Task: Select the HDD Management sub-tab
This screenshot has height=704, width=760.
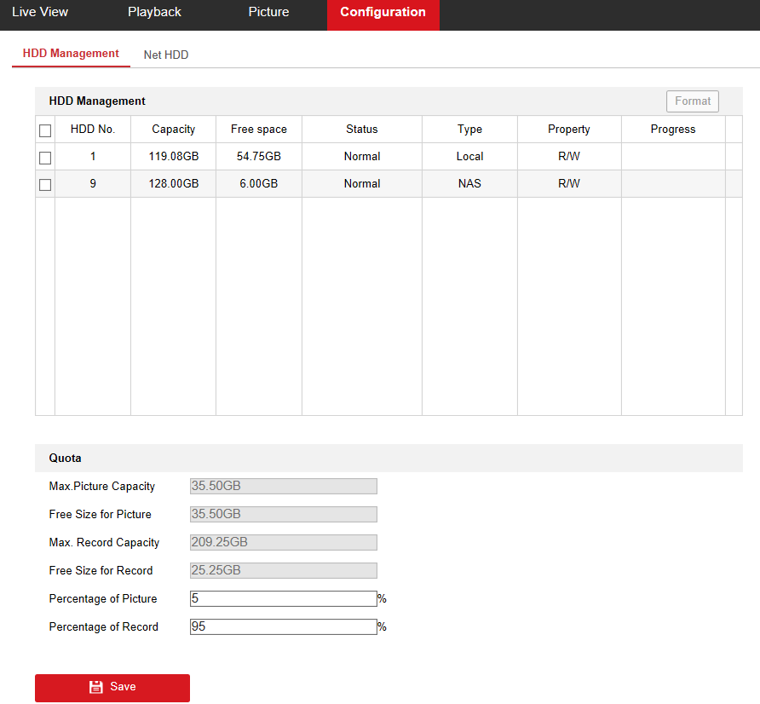Action: tap(71, 54)
